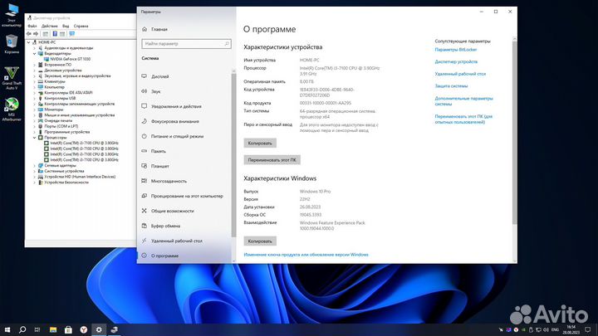This screenshot has height=336, width=598.
Task: Open taskbar search magnifier
Action: tap(22, 329)
